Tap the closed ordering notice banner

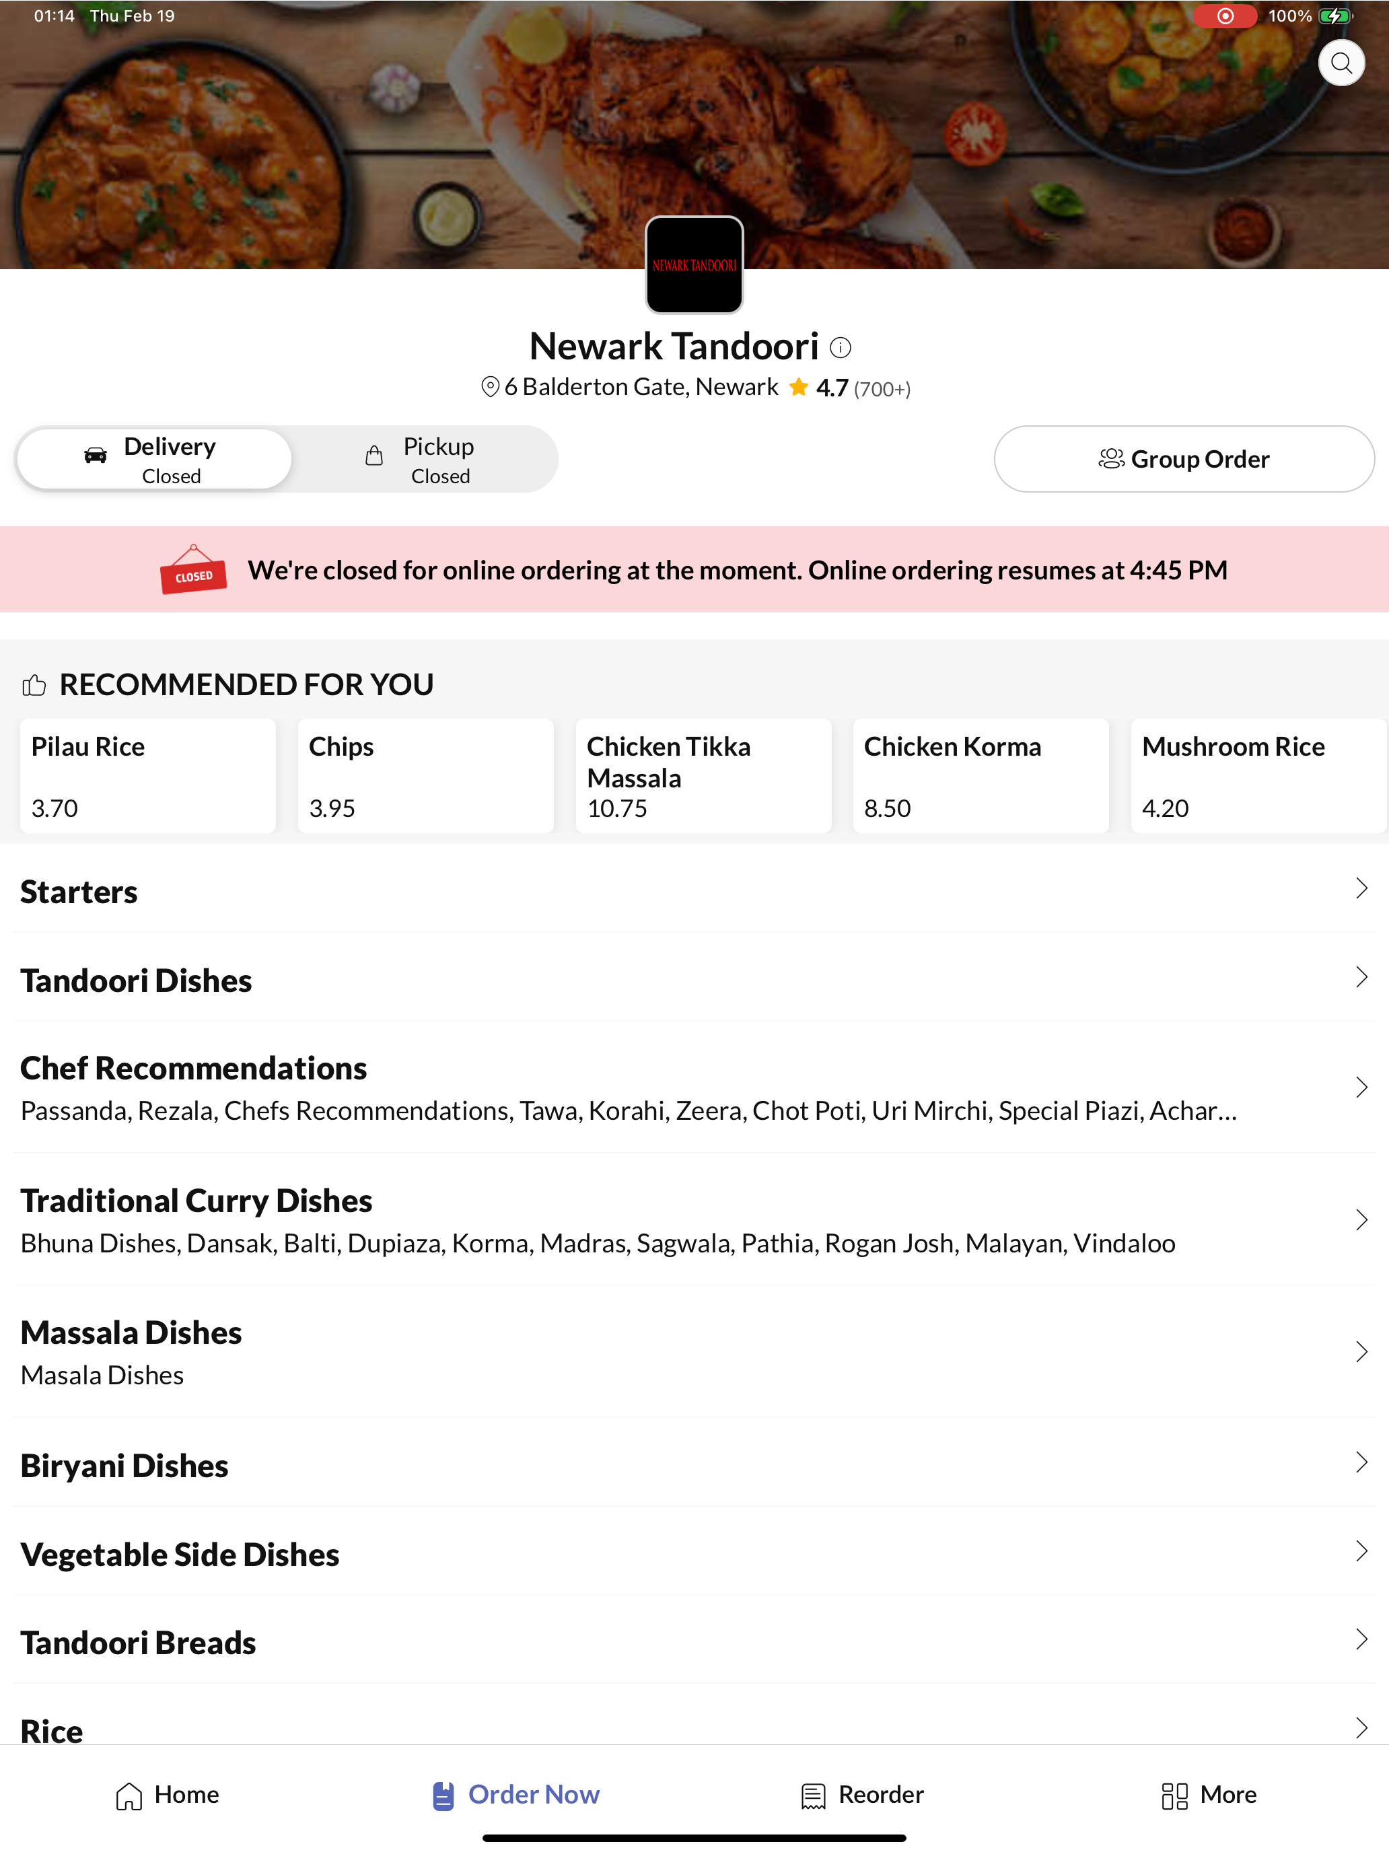(694, 569)
